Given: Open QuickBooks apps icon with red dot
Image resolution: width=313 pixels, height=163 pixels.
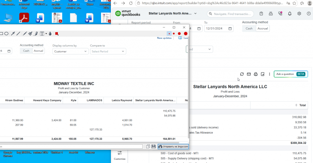Looking at the screenshot, I should click(280, 13).
